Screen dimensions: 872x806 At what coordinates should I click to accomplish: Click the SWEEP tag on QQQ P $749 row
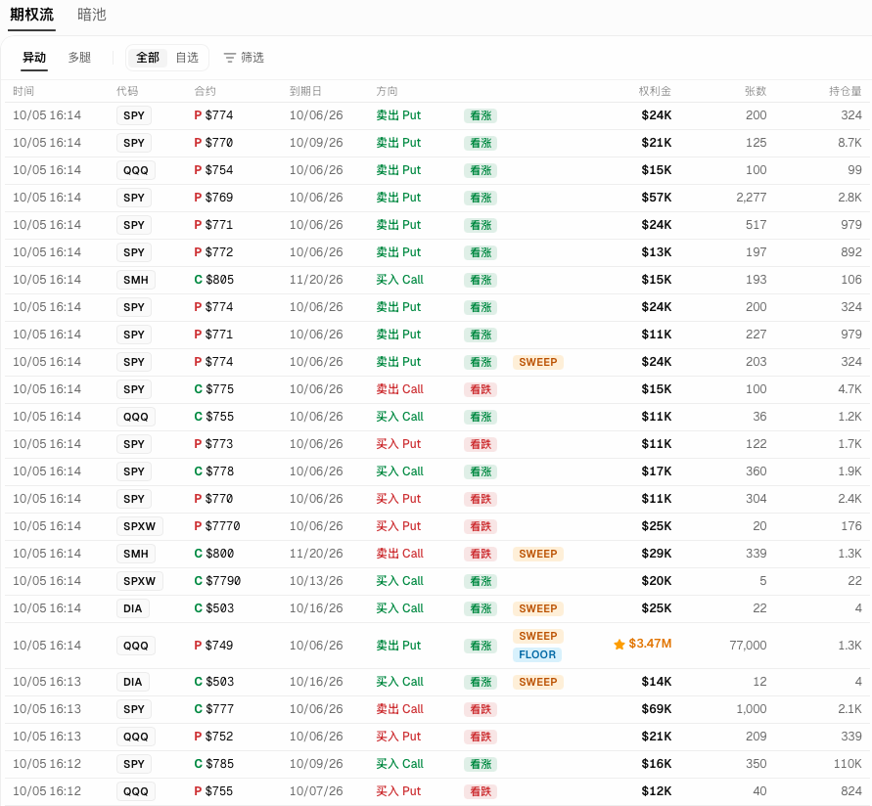537,636
